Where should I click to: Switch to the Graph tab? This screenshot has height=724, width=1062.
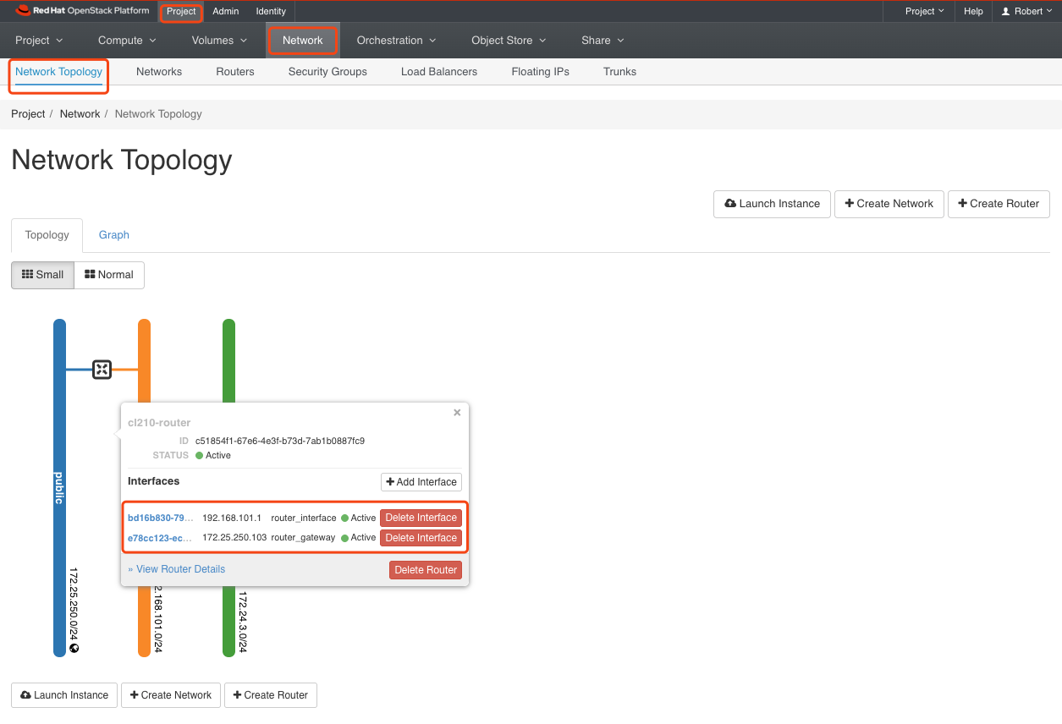point(113,235)
